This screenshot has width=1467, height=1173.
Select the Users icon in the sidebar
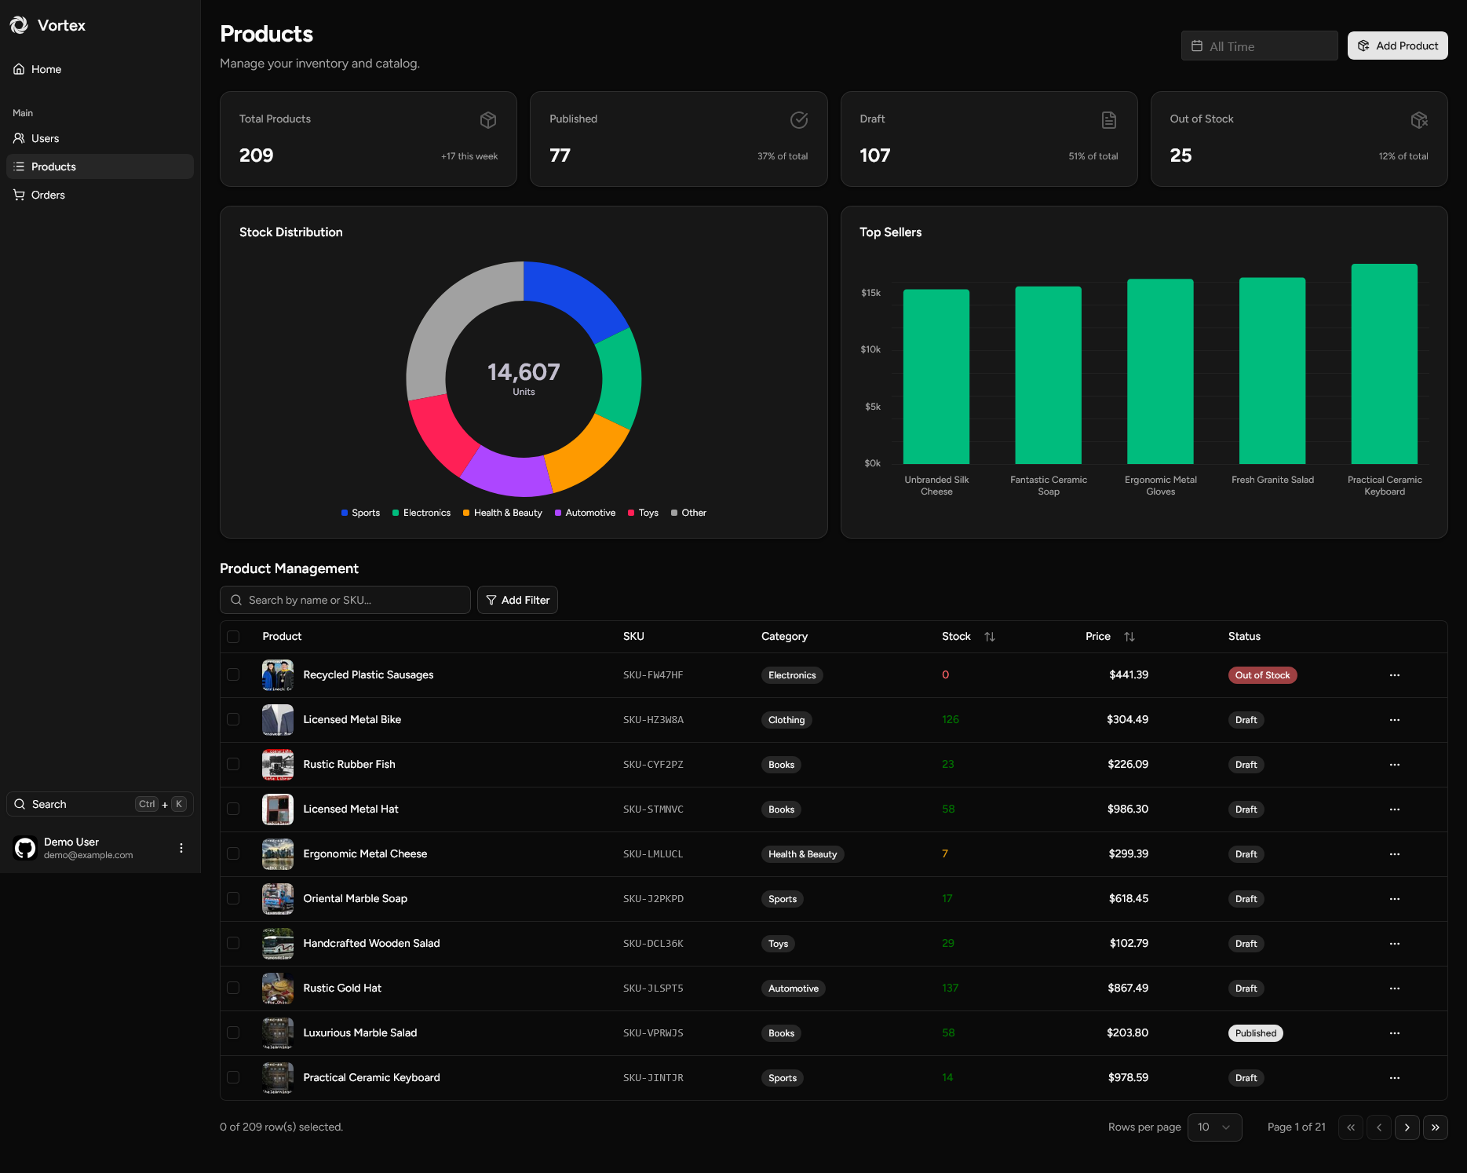tap(20, 138)
